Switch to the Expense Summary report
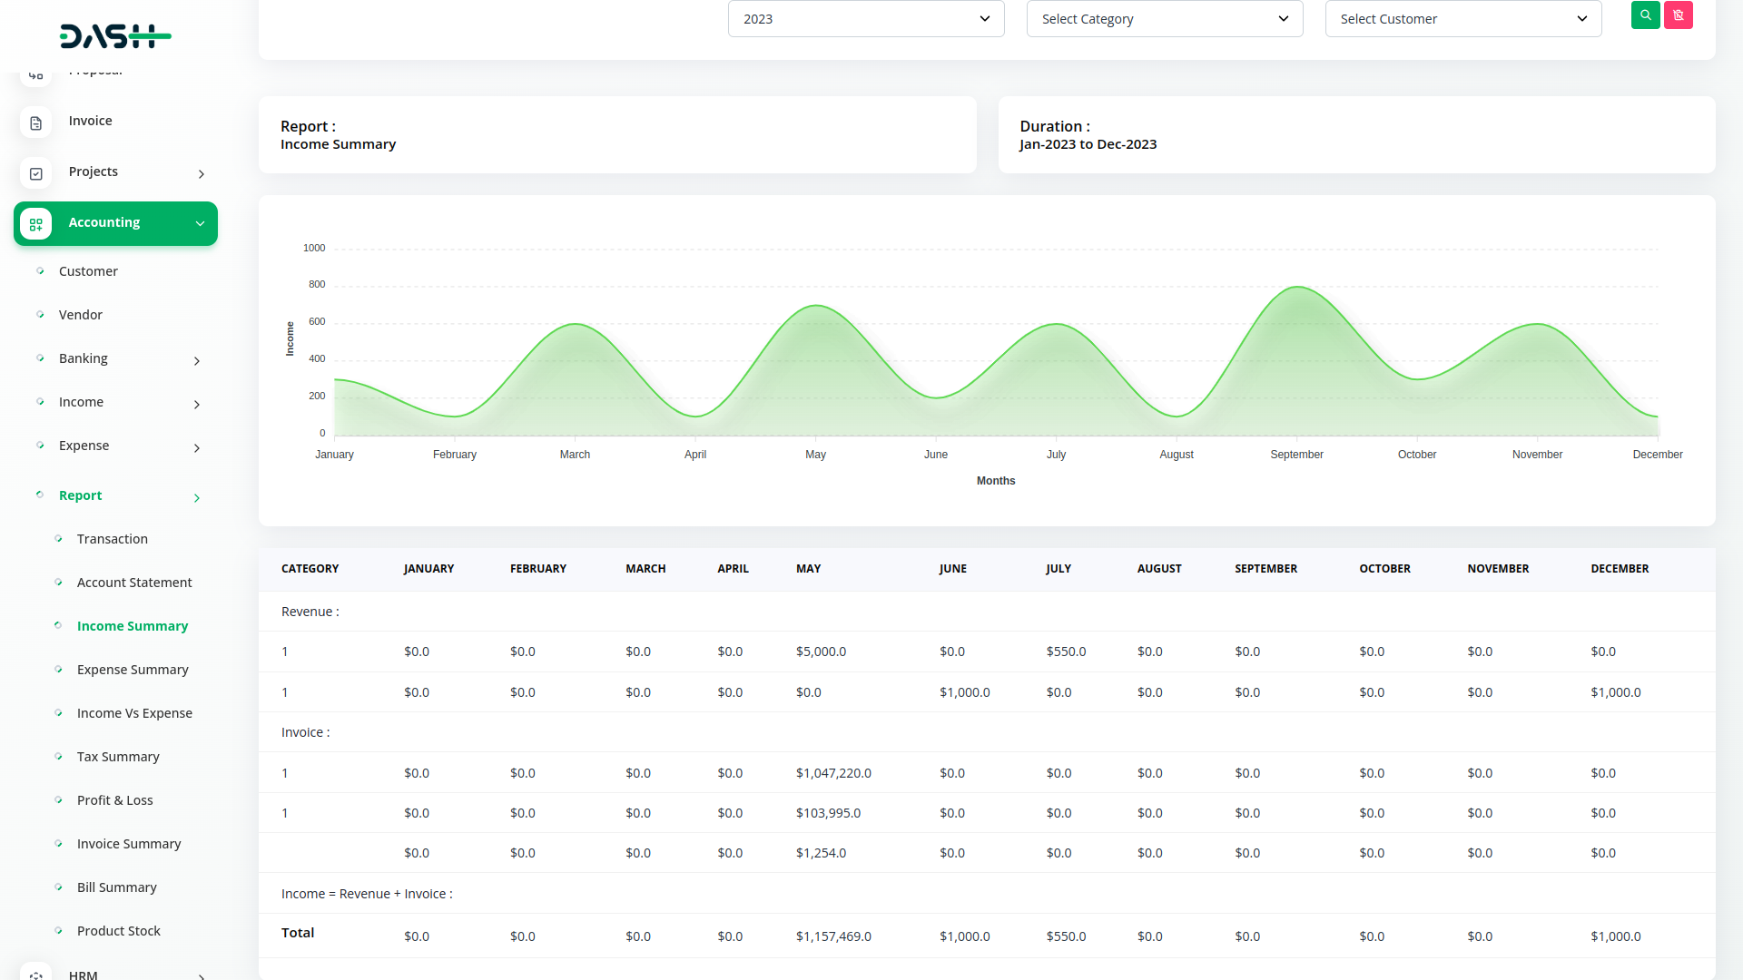The height and width of the screenshot is (980, 1743). click(133, 669)
